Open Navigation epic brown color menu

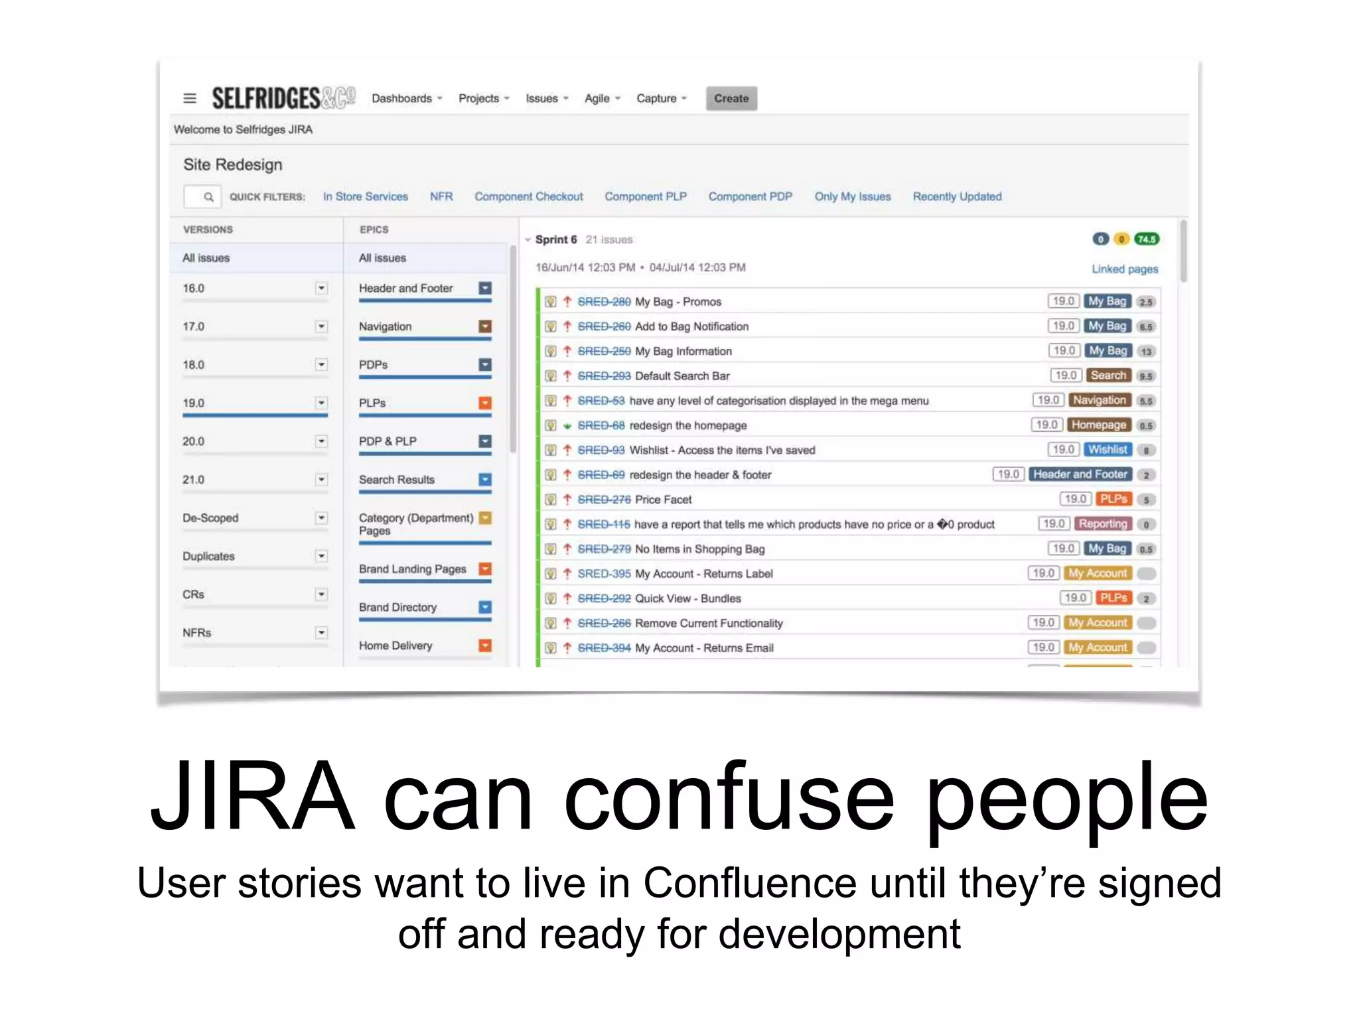pyautogui.click(x=485, y=326)
